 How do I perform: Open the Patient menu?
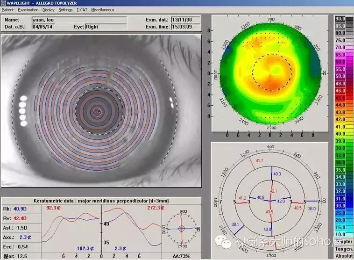(x=7, y=10)
